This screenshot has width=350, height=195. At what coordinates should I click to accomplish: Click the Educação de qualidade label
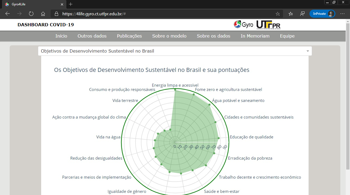(x=252, y=137)
